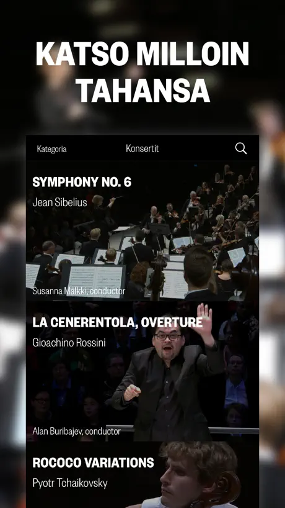The image size is (285, 508).
Task: Tap the conductor's raised hand in Rossini video
Action: pyautogui.click(x=204, y=319)
